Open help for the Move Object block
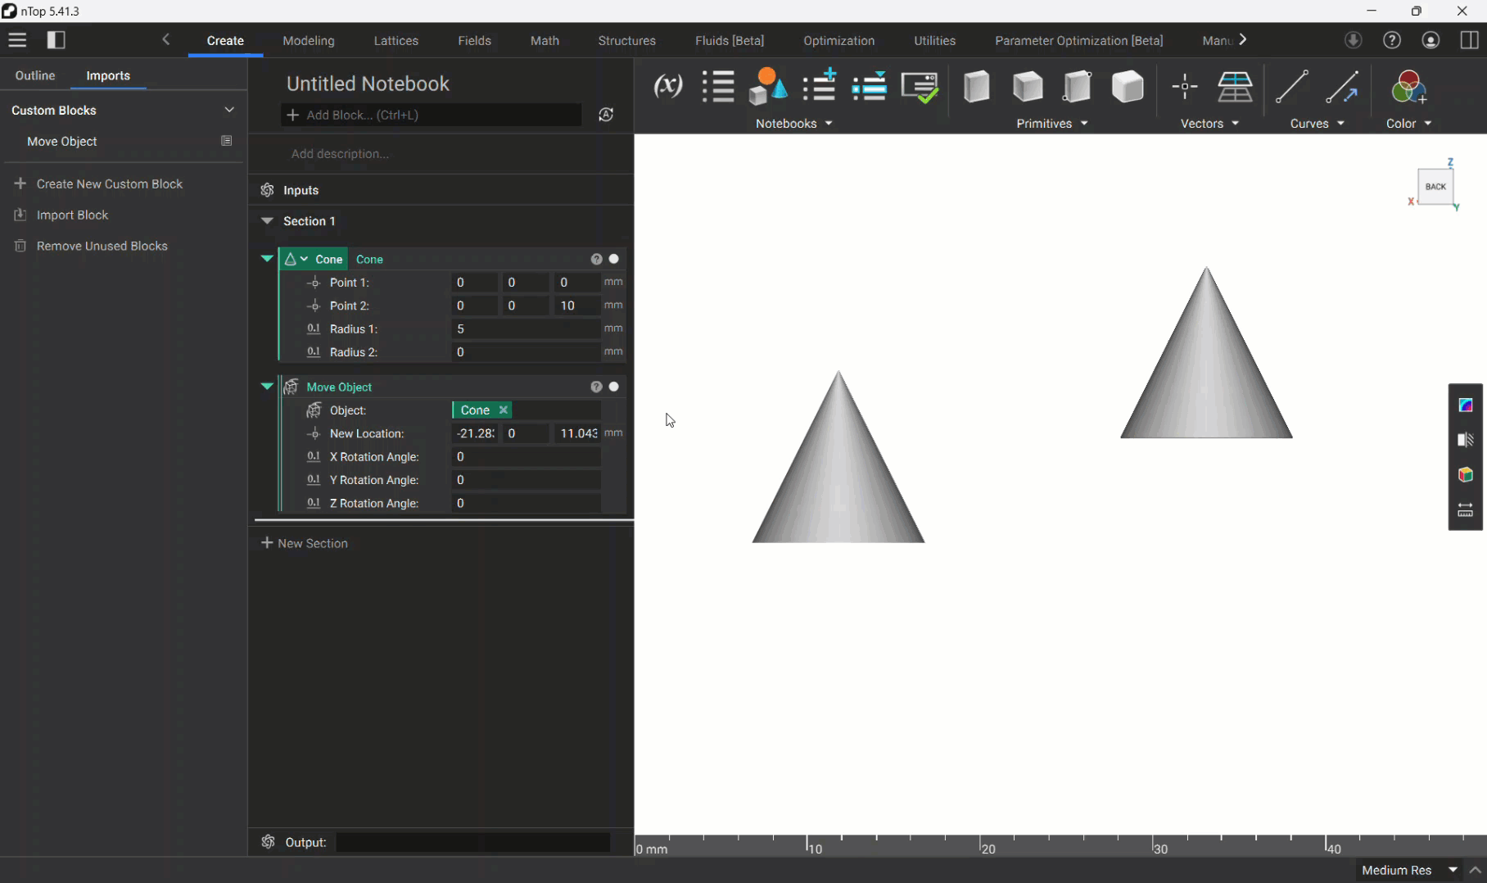 596,387
